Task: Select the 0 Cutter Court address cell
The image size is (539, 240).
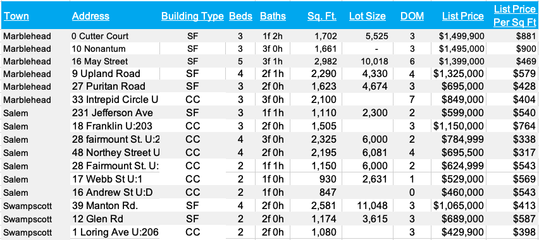Action: [115, 36]
